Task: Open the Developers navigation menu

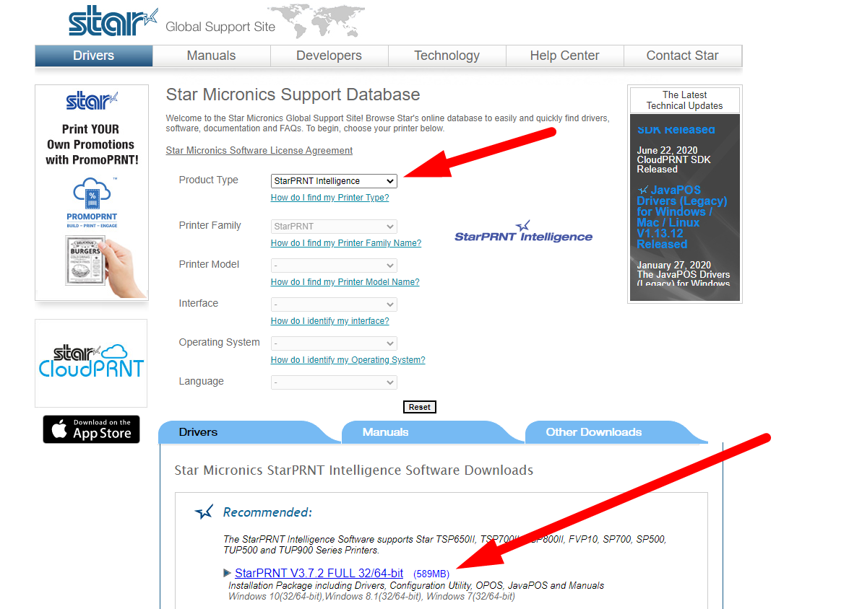Action: (x=329, y=56)
